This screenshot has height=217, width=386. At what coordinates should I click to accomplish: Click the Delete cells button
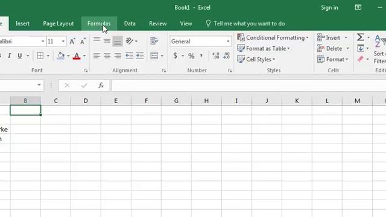[x=330, y=48]
